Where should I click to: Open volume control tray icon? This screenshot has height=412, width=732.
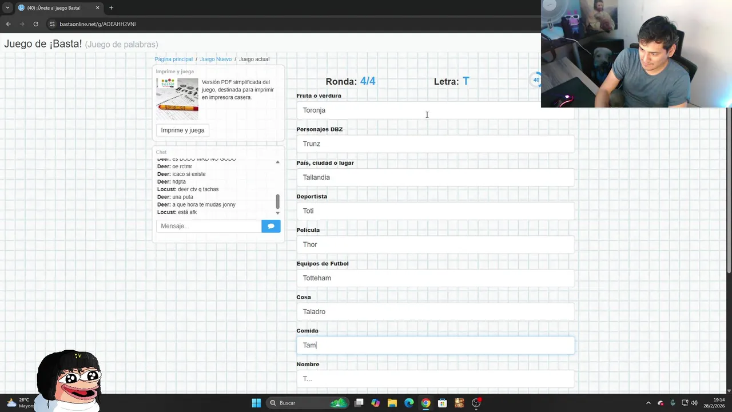click(x=695, y=403)
